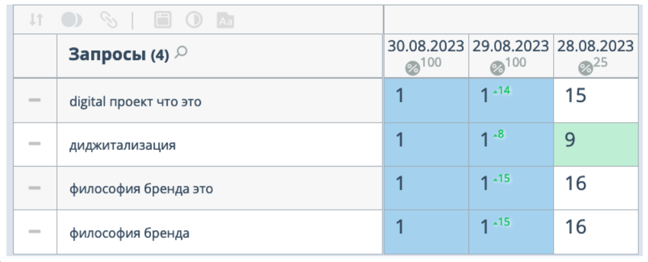648x262 pixels.
Task: Click the green cell showing position 9
Action: pos(596,145)
